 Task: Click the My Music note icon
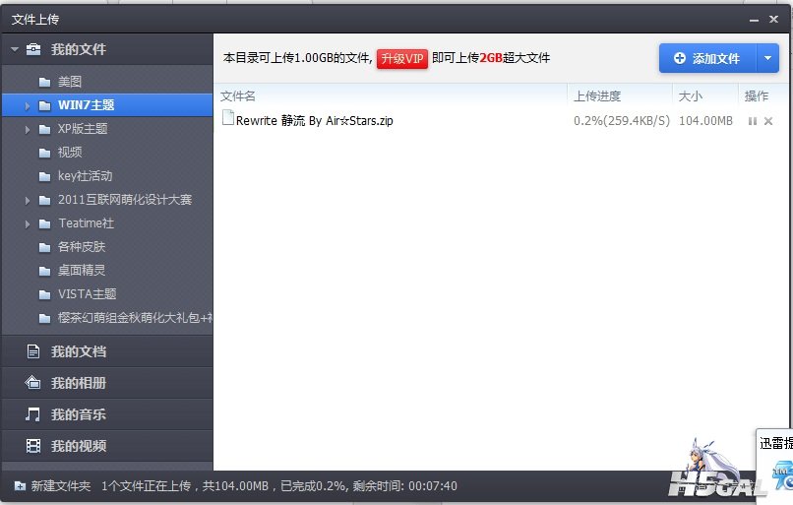coord(33,414)
